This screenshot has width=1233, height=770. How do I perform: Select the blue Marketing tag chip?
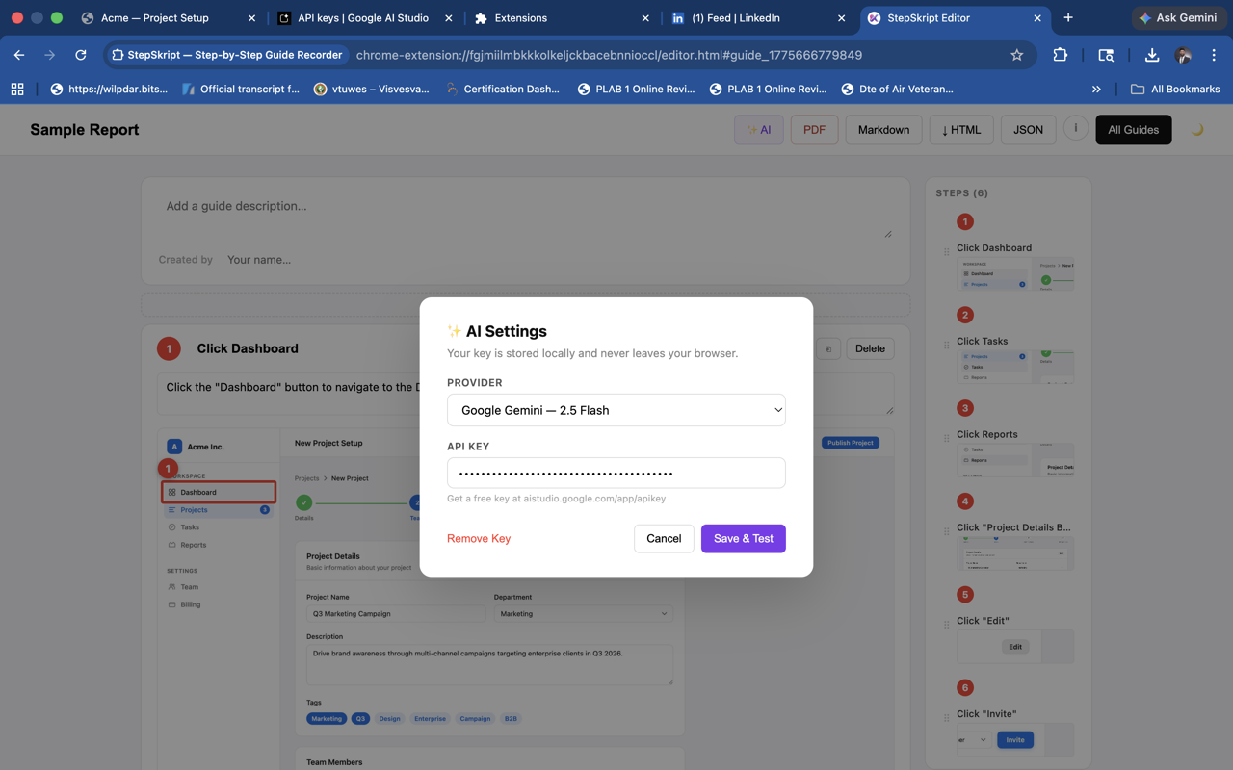point(326,718)
